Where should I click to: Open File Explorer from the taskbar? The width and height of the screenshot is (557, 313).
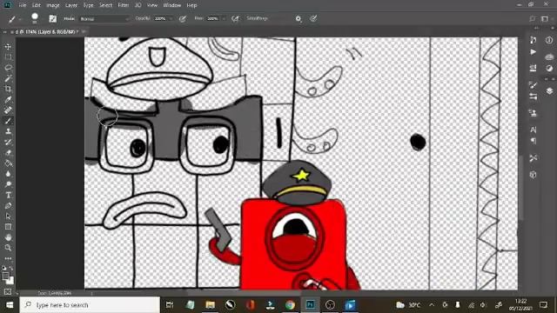pyautogui.click(x=211, y=305)
